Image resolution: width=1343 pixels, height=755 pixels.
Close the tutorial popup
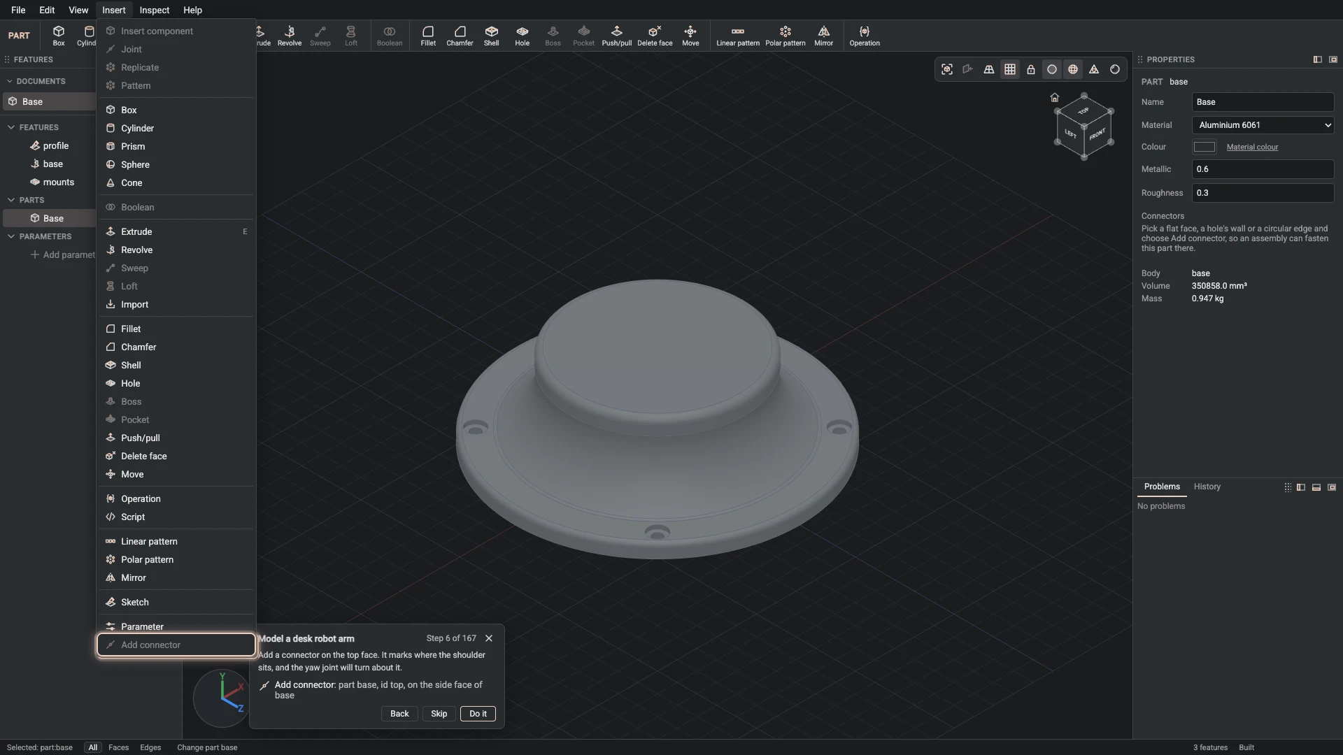[x=489, y=638]
